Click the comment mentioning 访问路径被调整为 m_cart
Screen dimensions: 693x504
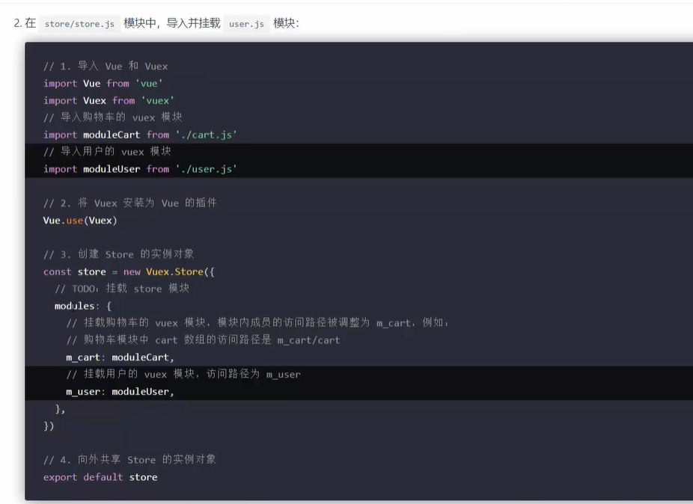click(x=257, y=323)
